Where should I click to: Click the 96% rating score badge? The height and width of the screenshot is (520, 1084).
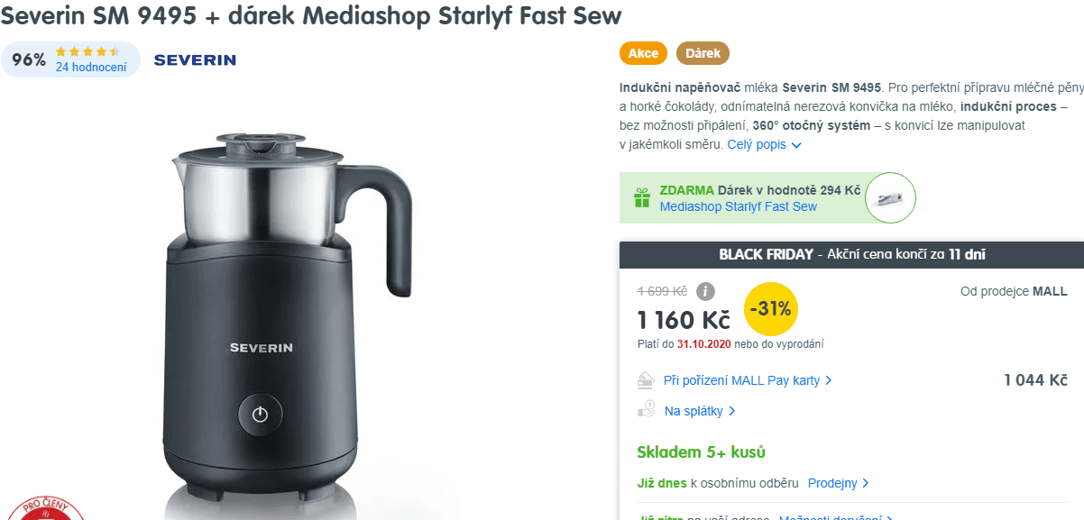click(29, 59)
